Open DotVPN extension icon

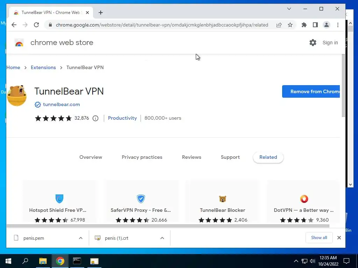coord(304,199)
